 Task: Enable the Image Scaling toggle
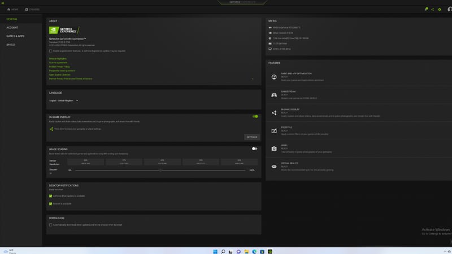255,149
